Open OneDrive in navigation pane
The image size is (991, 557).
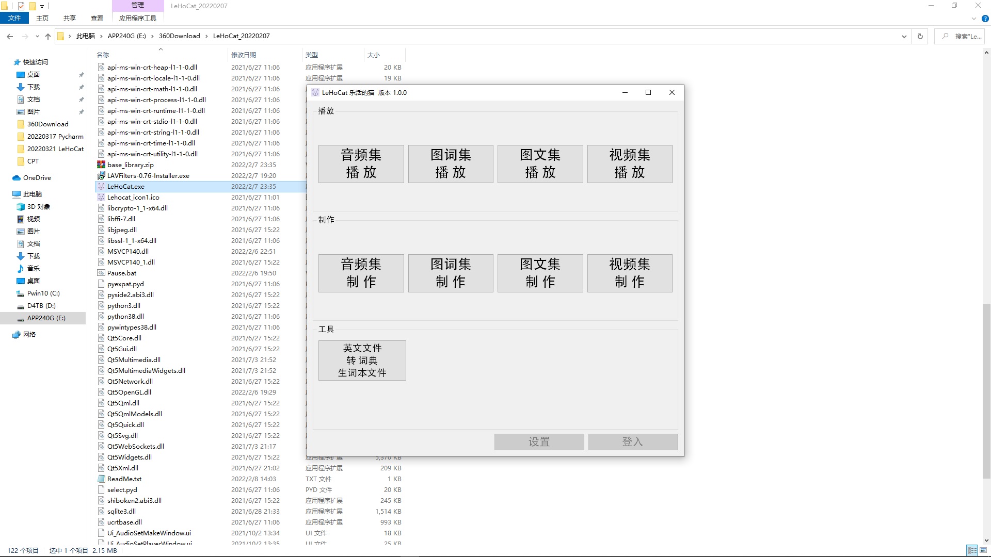(x=37, y=178)
